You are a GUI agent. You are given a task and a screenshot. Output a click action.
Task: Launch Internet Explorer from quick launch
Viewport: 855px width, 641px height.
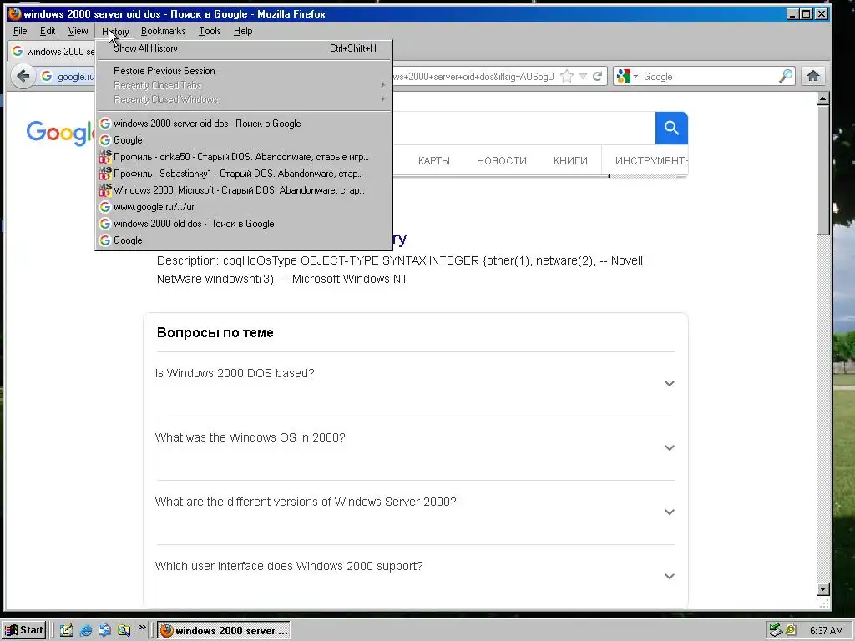point(86,631)
